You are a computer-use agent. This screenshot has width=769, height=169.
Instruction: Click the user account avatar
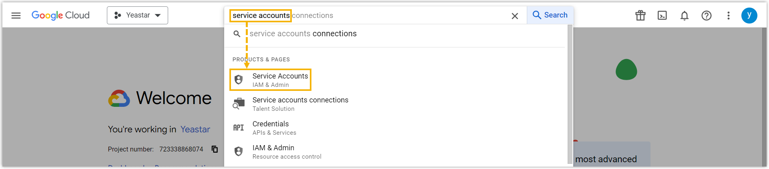coord(749,16)
